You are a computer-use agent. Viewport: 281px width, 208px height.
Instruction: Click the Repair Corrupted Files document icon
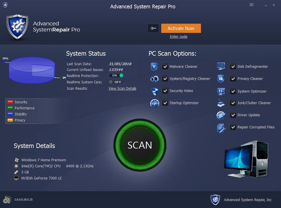pyautogui.click(x=221, y=128)
